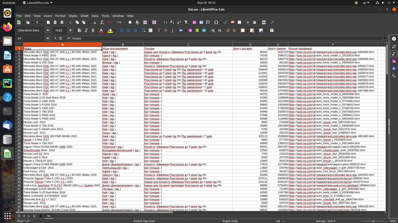Click the Clone Formatting paintbrush icon

94,23
